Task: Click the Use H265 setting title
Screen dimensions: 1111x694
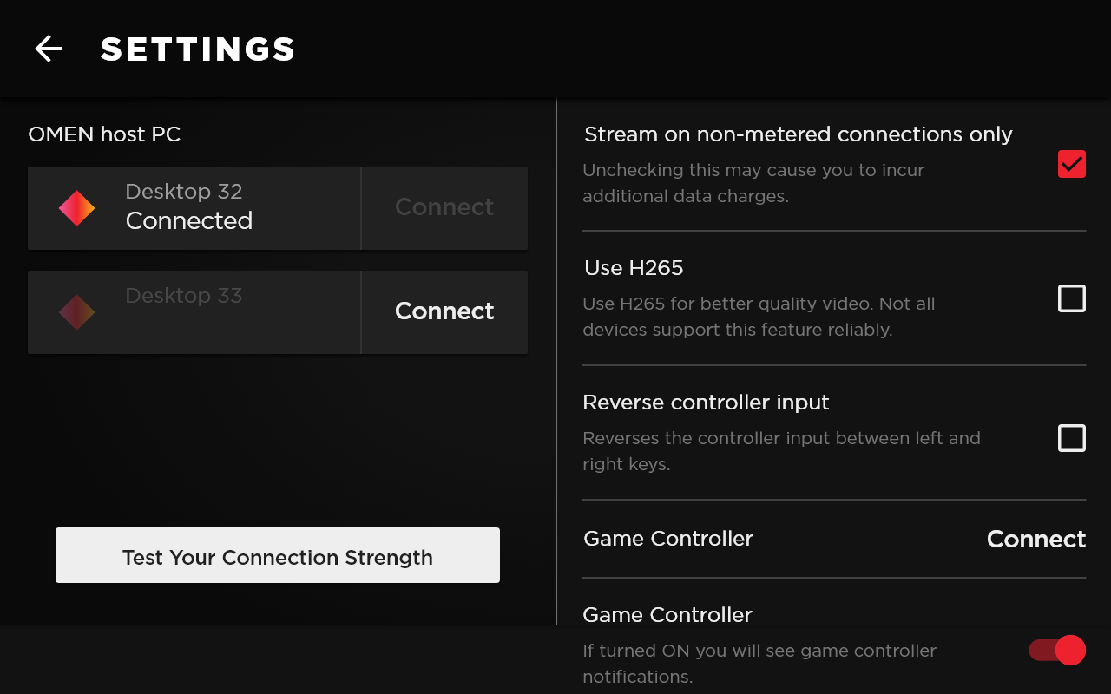Action: (634, 268)
